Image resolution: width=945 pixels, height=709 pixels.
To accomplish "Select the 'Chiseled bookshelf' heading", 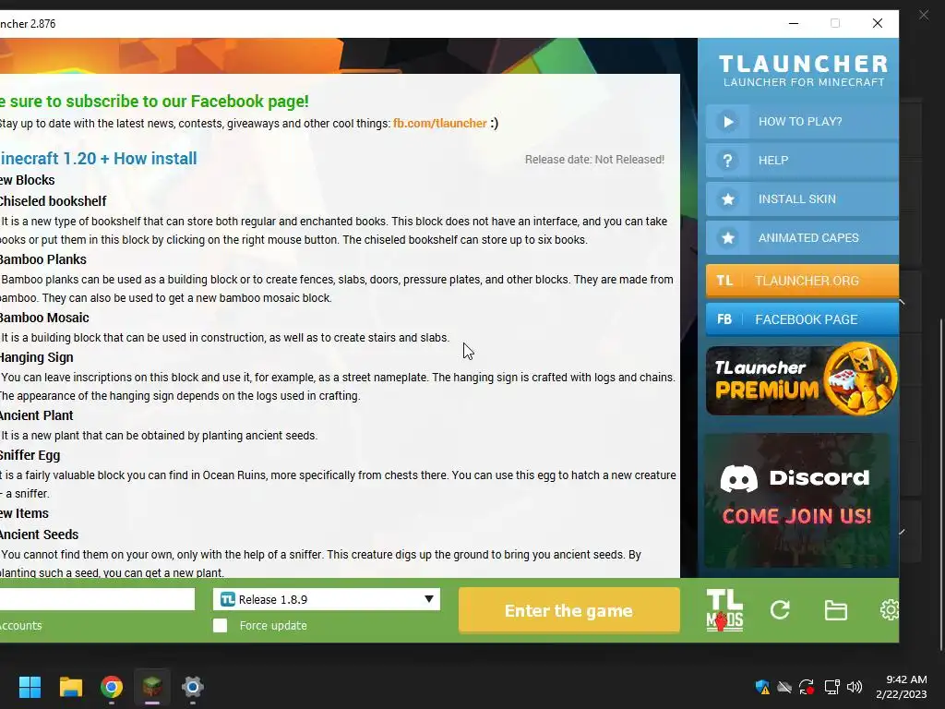I will point(53,201).
